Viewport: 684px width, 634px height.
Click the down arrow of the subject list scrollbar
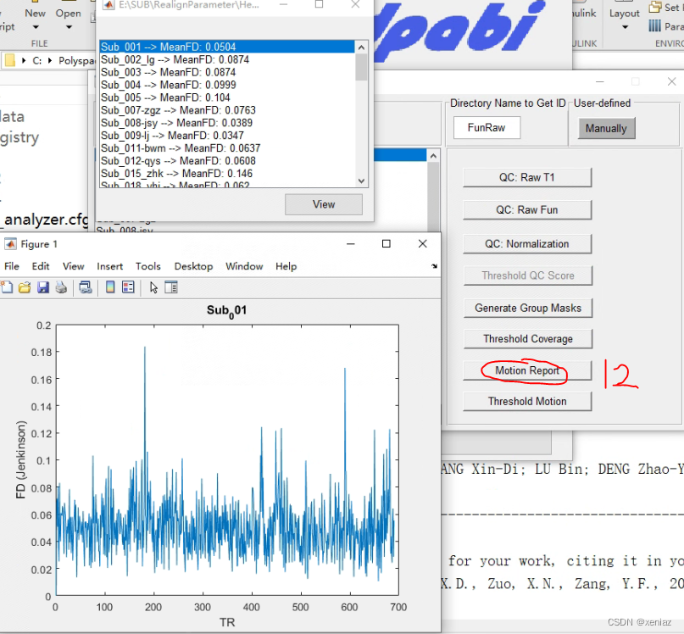(x=361, y=180)
